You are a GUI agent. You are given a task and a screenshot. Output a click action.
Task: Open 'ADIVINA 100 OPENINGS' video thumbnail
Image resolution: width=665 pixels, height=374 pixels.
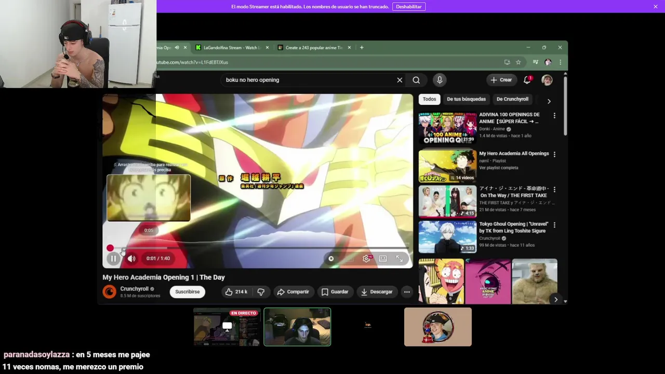click(447, 128)
